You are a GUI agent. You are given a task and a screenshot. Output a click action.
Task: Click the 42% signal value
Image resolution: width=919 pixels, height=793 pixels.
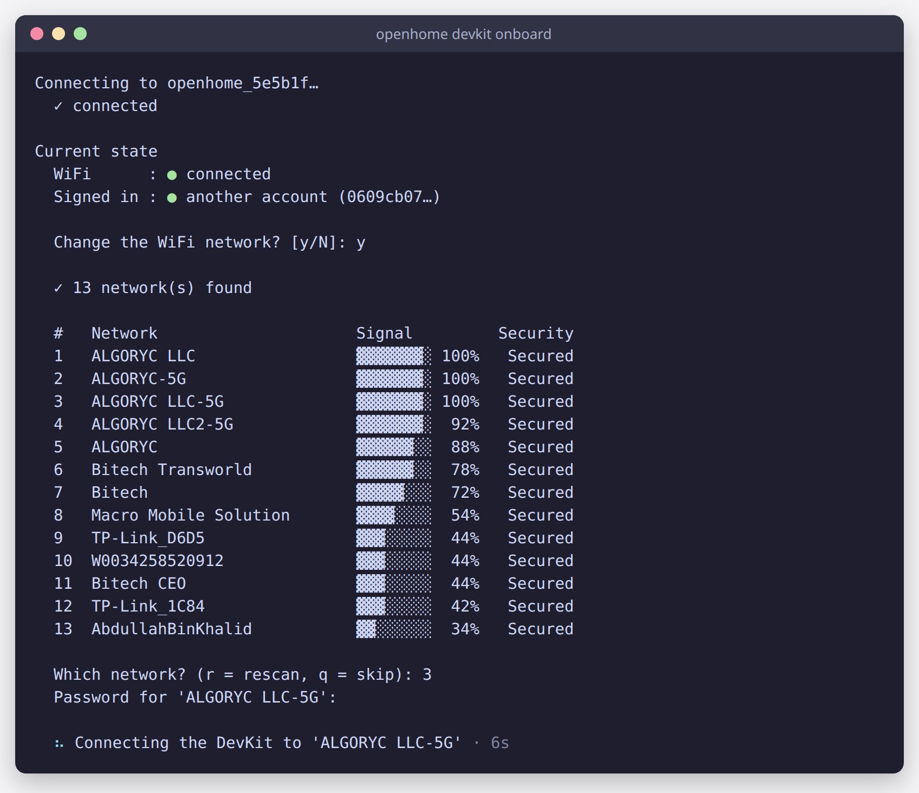click(x=465, y=606)
